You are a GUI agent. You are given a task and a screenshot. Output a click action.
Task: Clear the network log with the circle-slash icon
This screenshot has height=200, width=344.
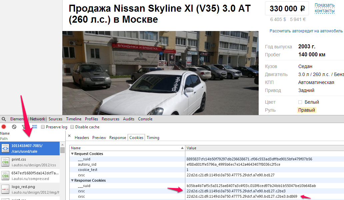[x=14, y=127]
